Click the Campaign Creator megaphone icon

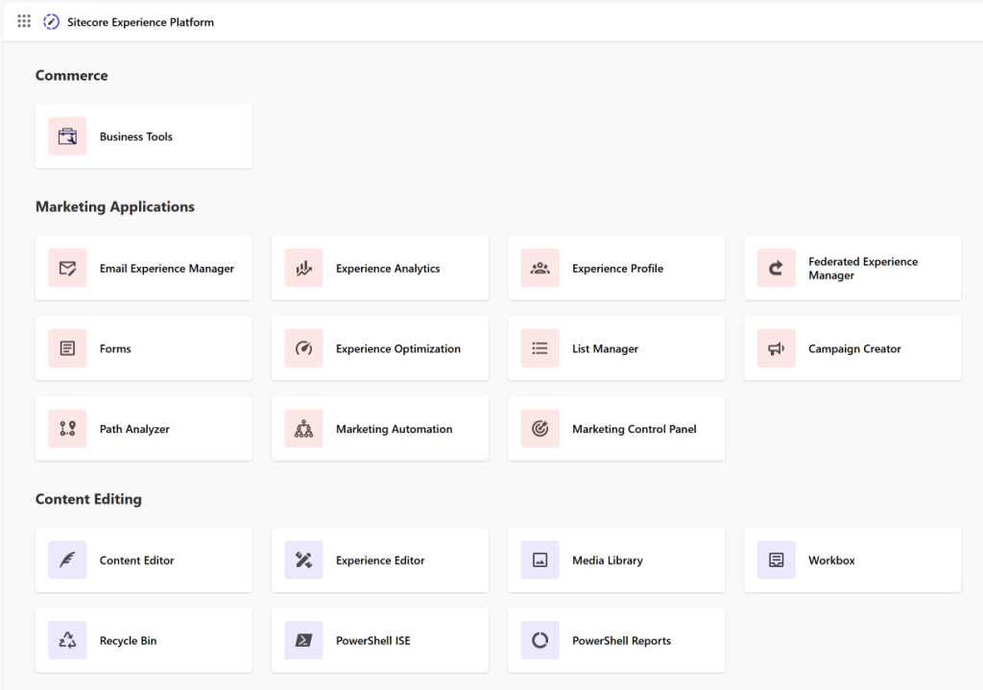[777, 348]
